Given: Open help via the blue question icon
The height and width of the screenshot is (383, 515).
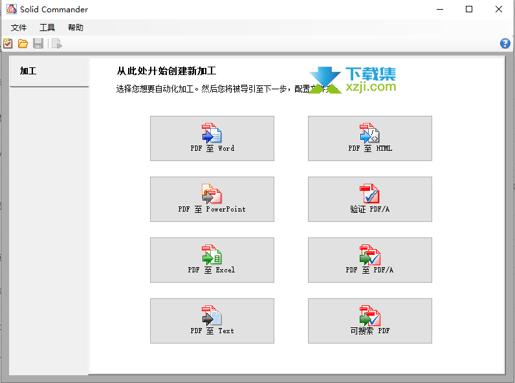Looking at the screenshot, I should point(505,43).
